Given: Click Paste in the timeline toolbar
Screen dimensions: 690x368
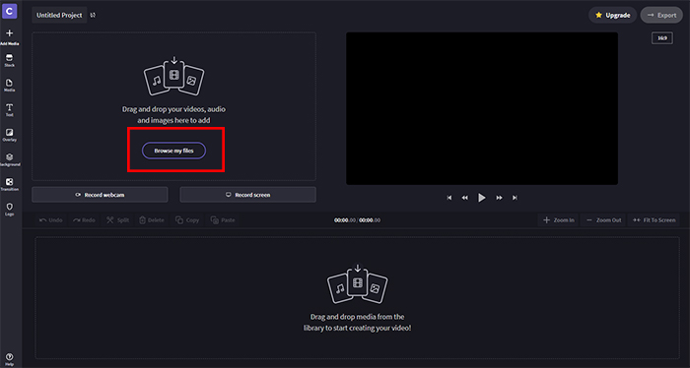Looking at the screenshot, I should click(223, 220).
